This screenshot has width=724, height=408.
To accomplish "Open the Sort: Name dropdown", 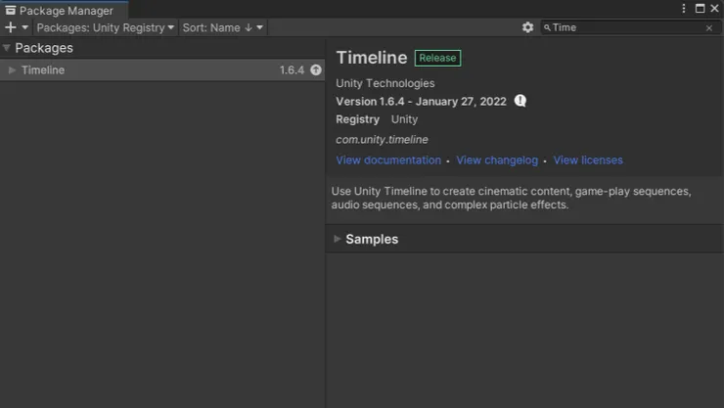I will point(222,27).
